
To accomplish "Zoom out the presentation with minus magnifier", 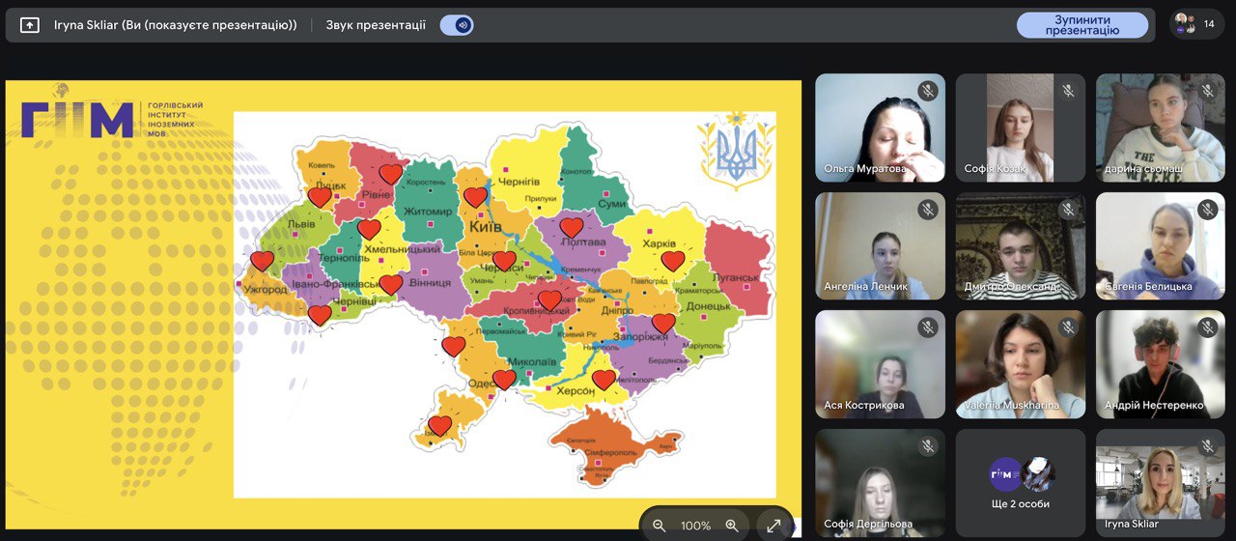I will point(660,526).
